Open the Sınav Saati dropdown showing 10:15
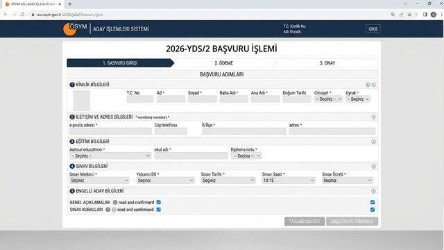The height and width of the screenshot is (250, 444). 289,181
